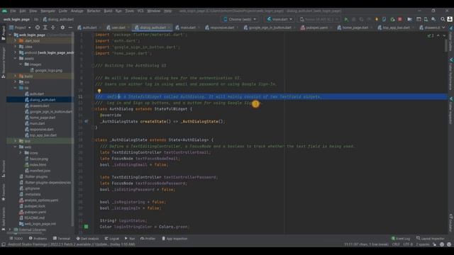Click the override gutter icon beside createState

pyautogui.click(x=87, y=121)
